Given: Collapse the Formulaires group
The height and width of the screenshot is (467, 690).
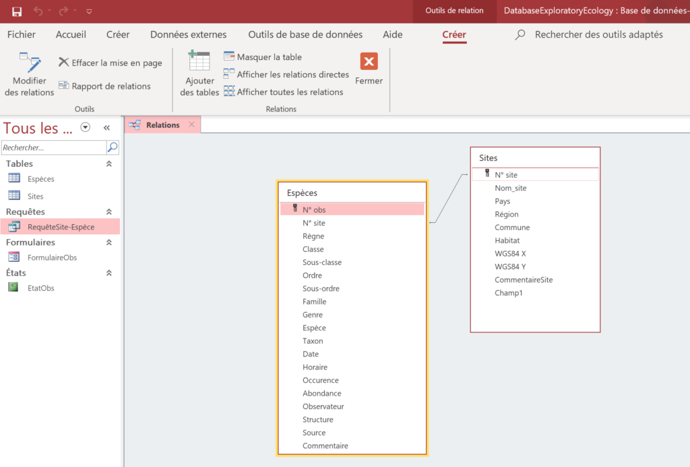Looking at the screenshot, I should 109,242.
